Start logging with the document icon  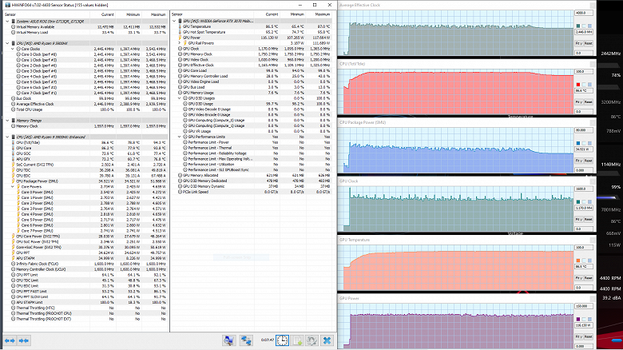click(297, 340)
